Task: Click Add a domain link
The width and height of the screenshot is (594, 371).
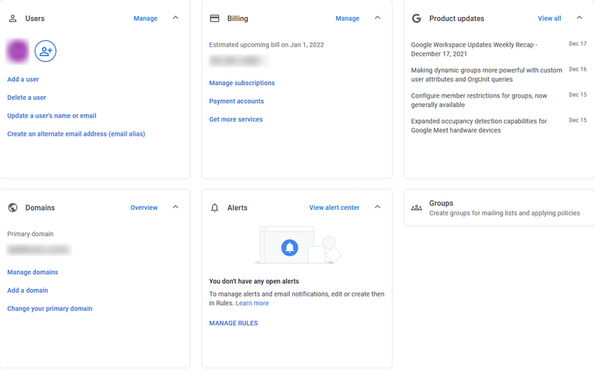Action: pyautogui.click(x=28, y=290)
